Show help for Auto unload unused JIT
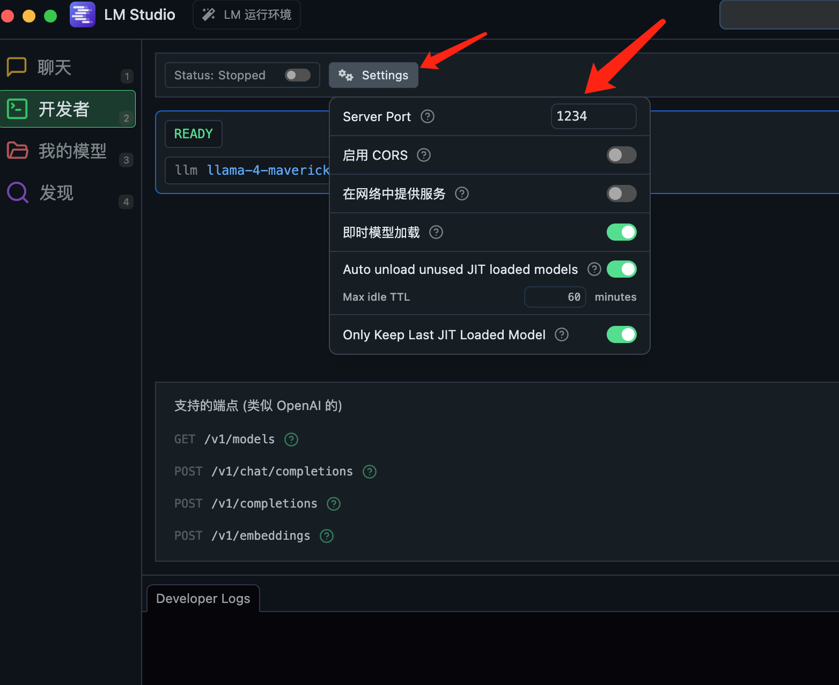 [x=594, y=269]
